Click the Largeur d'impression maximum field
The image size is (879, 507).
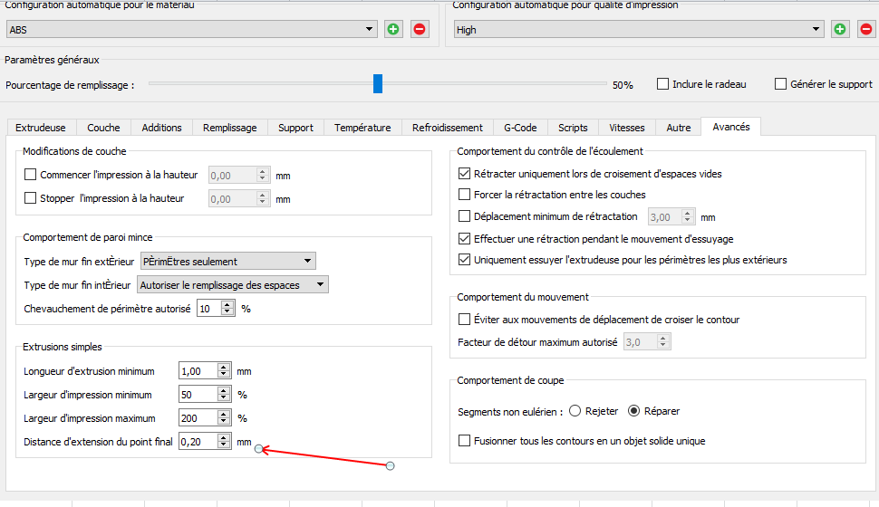198,418
